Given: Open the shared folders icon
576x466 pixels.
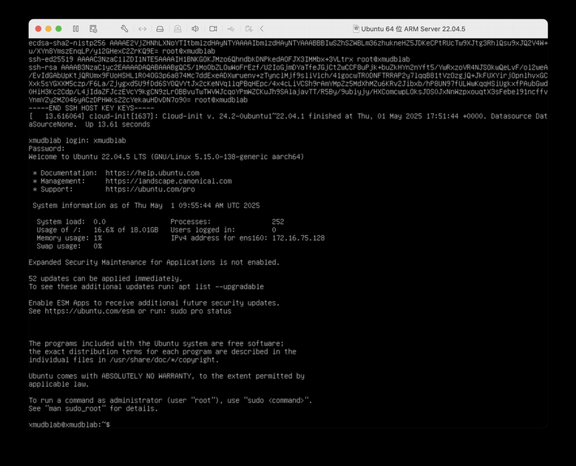Looking at the screenshot, I should coord(248,29).
